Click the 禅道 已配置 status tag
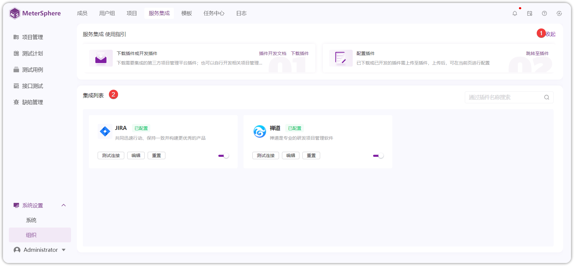The width and height of the screenshot is (574, 266). [x=295, y=128]
